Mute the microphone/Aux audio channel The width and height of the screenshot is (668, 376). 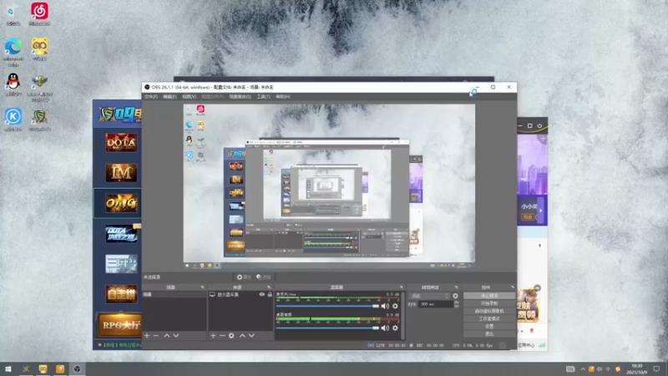385,306
